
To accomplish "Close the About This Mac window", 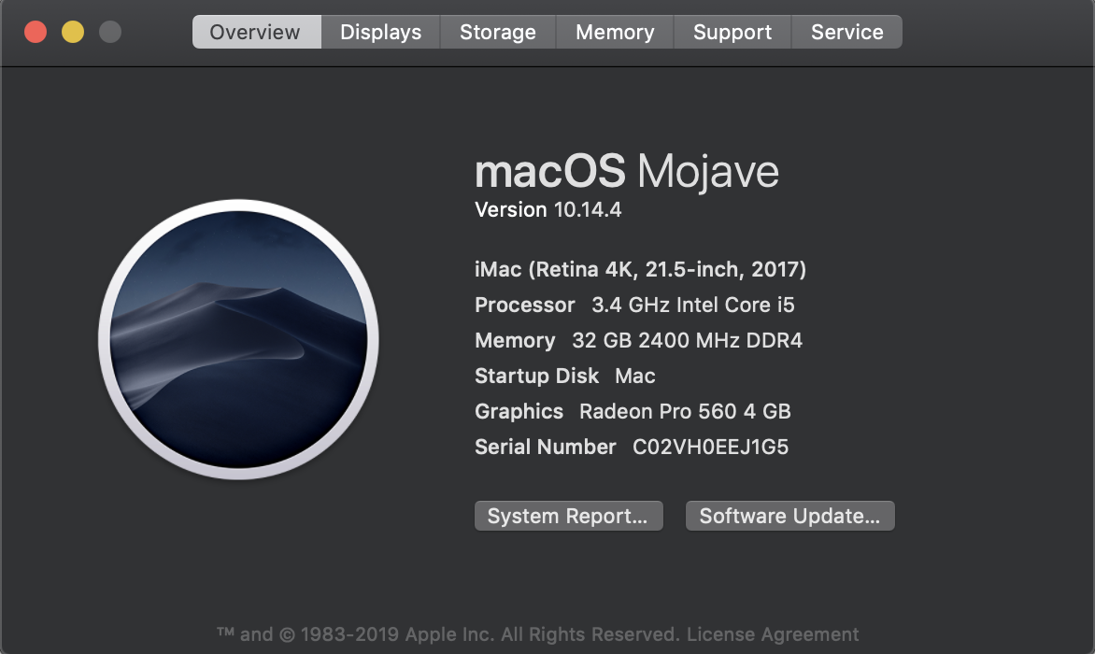I will [x=36, y=33].
